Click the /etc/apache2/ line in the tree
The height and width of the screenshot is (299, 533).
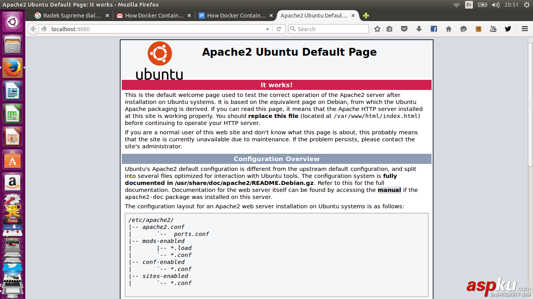pyautogui.click(x=151, y=220)
